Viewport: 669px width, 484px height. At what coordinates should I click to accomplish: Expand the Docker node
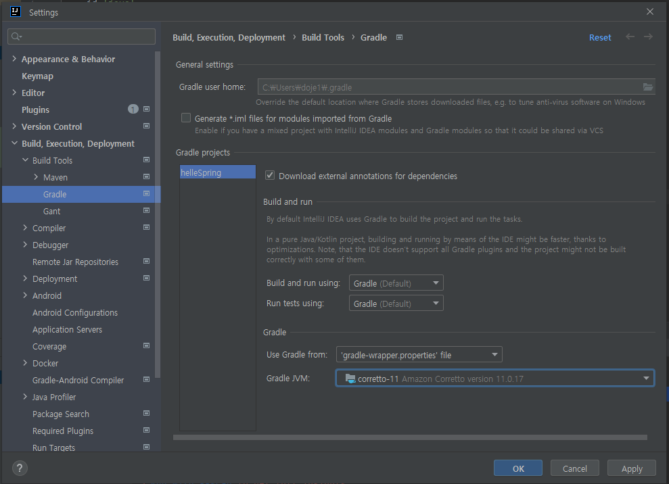(x=25, y=362)
